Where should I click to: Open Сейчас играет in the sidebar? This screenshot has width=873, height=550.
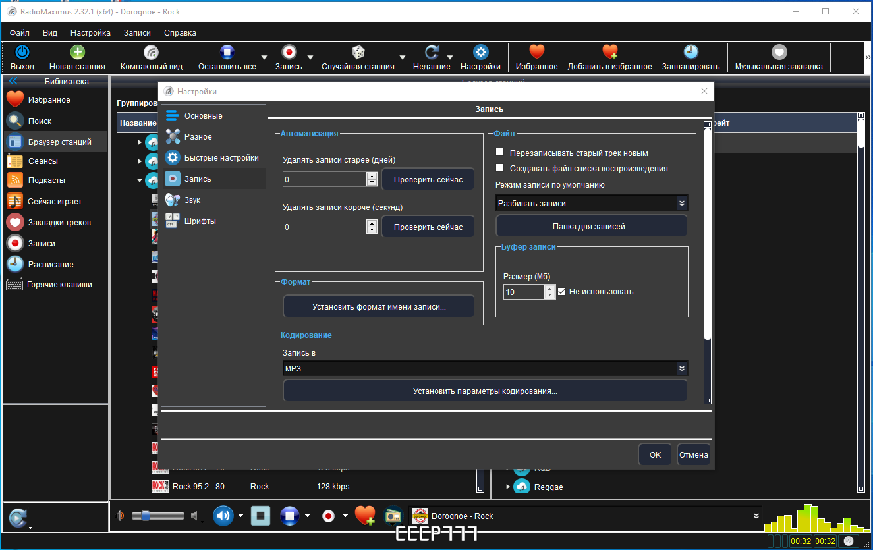(x=55, y=202)
